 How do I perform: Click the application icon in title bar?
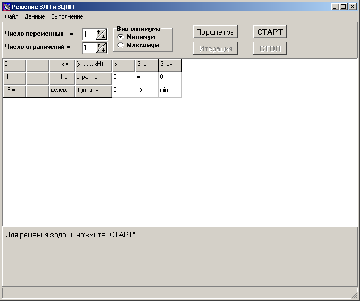tap(7, 7)
